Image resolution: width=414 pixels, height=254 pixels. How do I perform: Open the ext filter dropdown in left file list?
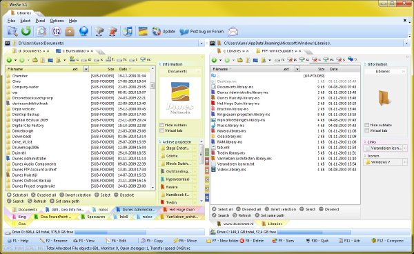tap(86, 69)
